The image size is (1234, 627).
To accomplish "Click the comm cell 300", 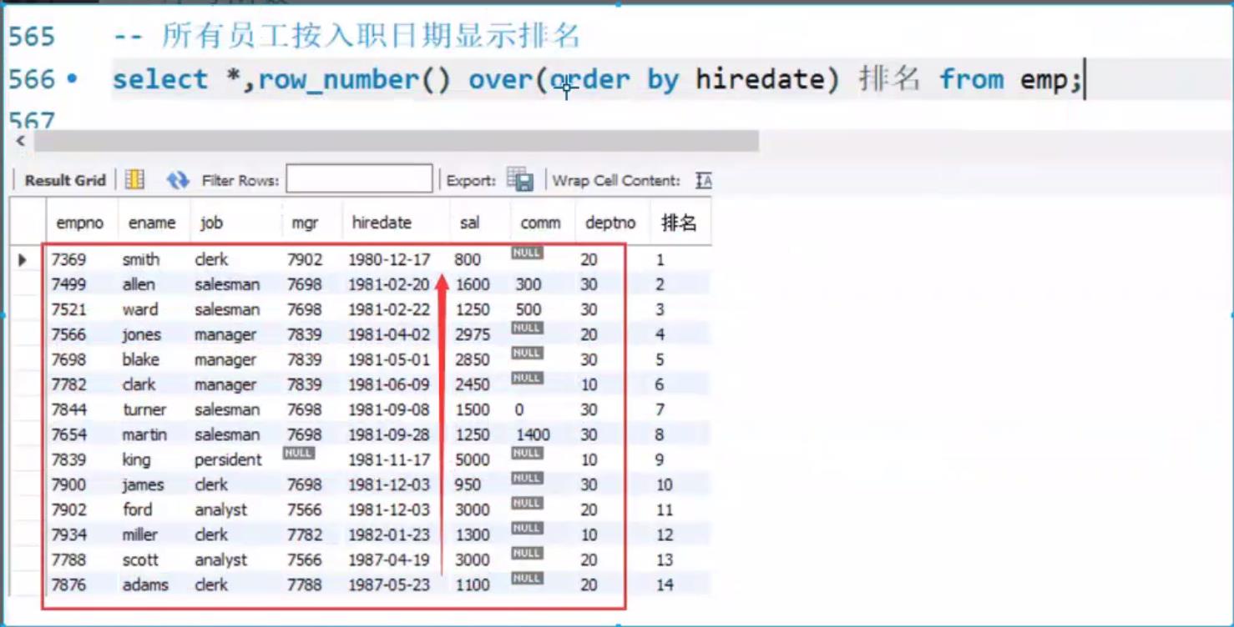I will tap(528, 285).
